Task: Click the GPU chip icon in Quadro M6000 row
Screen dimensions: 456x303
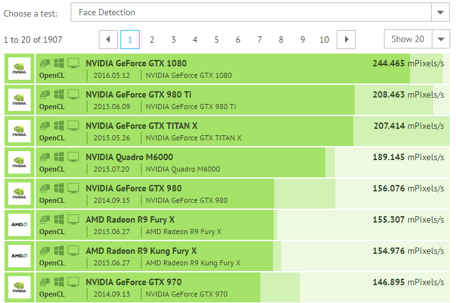Action: (x=45, y=157)
